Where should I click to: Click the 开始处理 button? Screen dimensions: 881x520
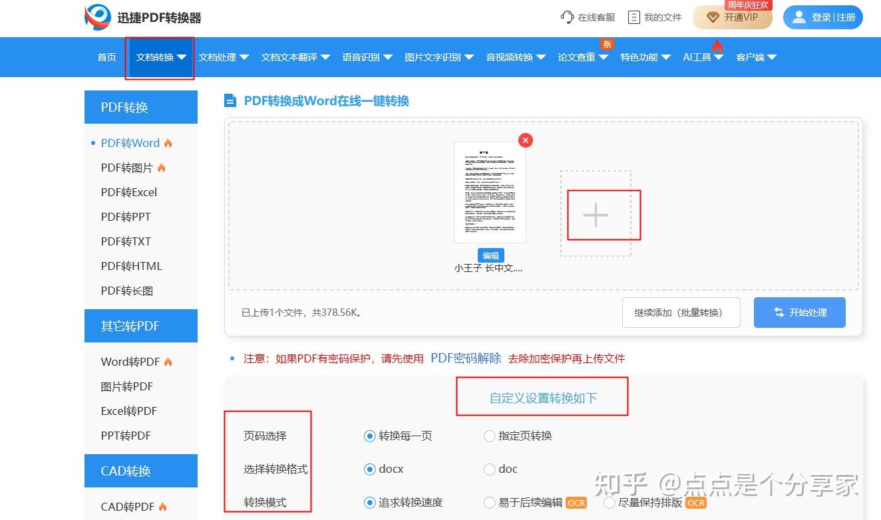[800, 313]
